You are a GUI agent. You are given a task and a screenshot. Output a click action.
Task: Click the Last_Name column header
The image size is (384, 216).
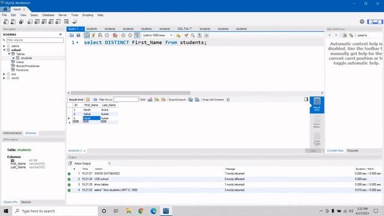tap(109, 105)
